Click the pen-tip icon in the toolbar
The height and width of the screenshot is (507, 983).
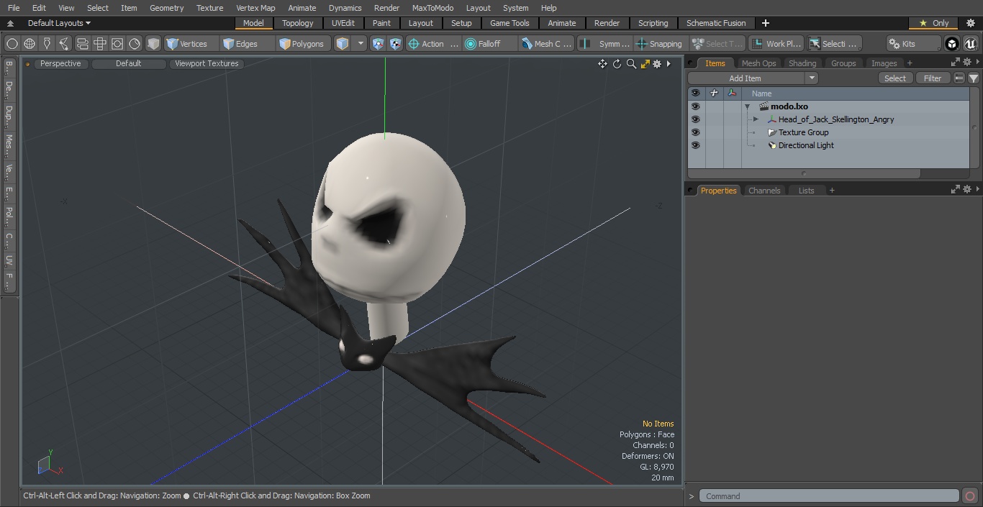[x=47, y=44]
